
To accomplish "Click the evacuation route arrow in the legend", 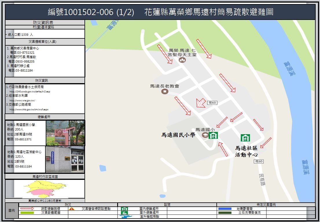I will pos(27,209).
